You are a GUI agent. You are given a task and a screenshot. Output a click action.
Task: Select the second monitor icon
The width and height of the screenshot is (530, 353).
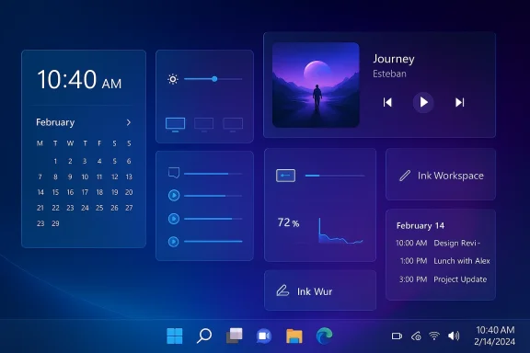coord(204,125)
